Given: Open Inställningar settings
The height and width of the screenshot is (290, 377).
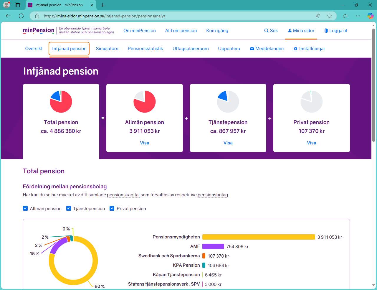Looking at the screenshot, I should pyautogui.click(x=309, y=49).
